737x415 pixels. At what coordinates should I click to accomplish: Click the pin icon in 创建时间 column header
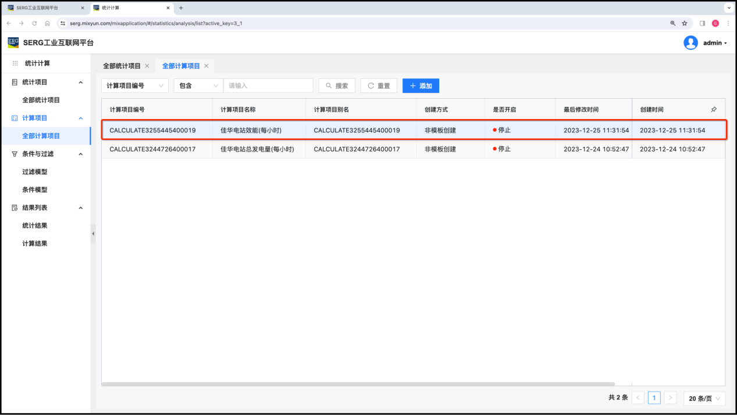(714, 109)
